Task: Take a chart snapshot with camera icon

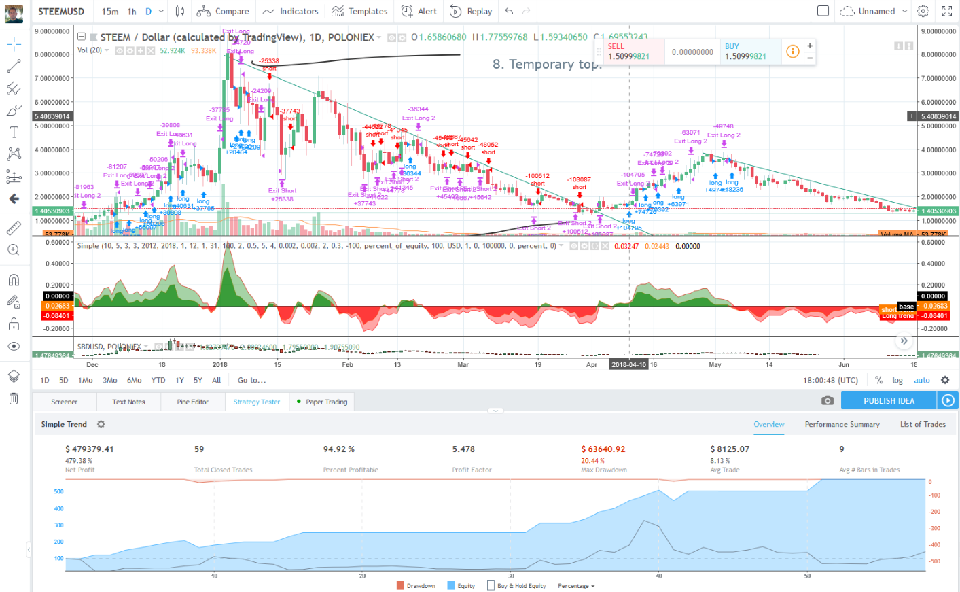Action: coord(827,401)
